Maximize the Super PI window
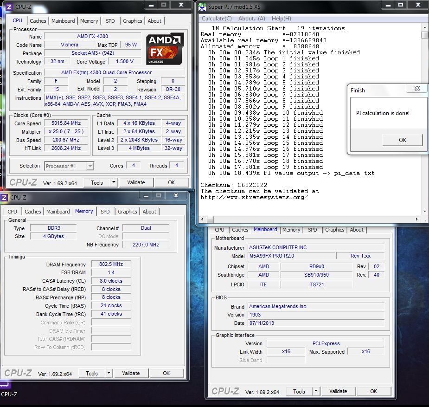Image resolution: width=429 pixels, height=407 pixels. [x=401, y=5]
